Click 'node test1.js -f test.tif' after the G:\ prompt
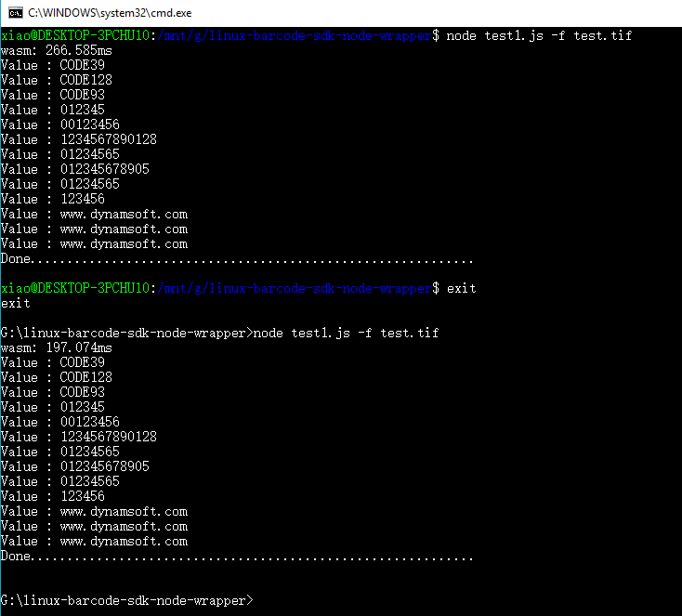 coord(346,333)
